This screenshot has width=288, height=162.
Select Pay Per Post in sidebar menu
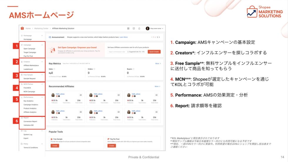click(x=28, y=56)
